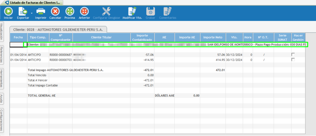Click the Total Impago Contable label
The image size is (316, 136).
tap(43, 85)
